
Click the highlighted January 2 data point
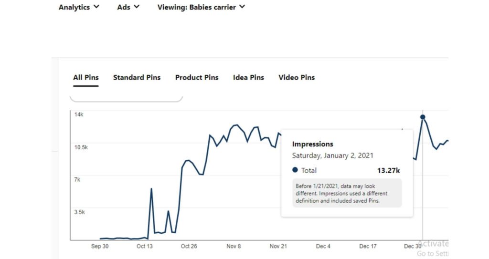423,117
